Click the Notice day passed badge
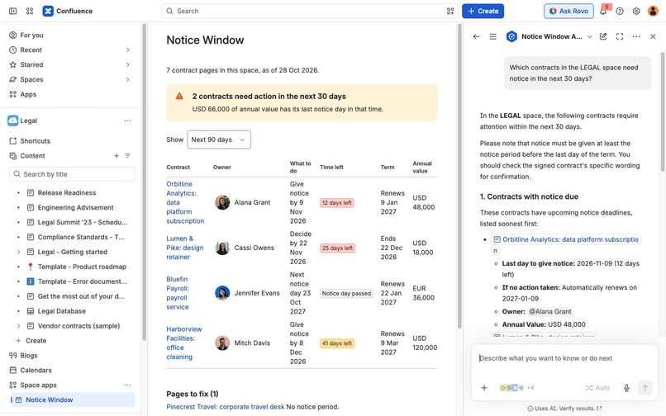The width and height of the screenshot is (666, 416). [x=346, y=293]
